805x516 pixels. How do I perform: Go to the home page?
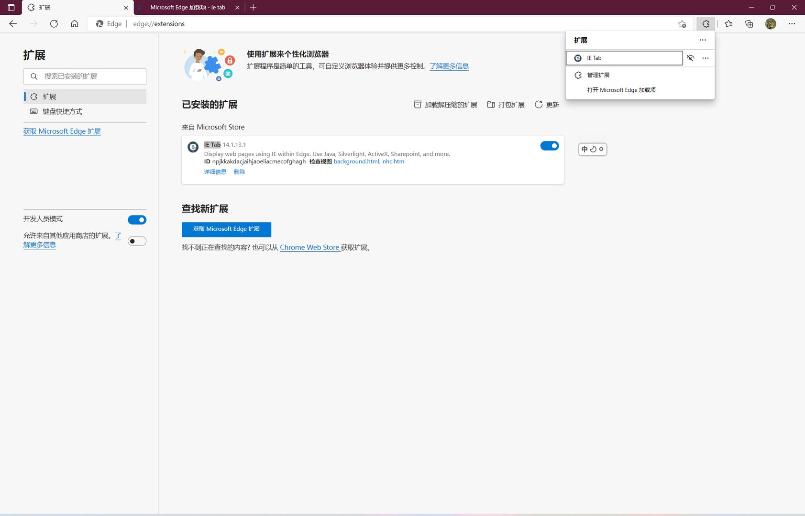[x=75, y=24]
